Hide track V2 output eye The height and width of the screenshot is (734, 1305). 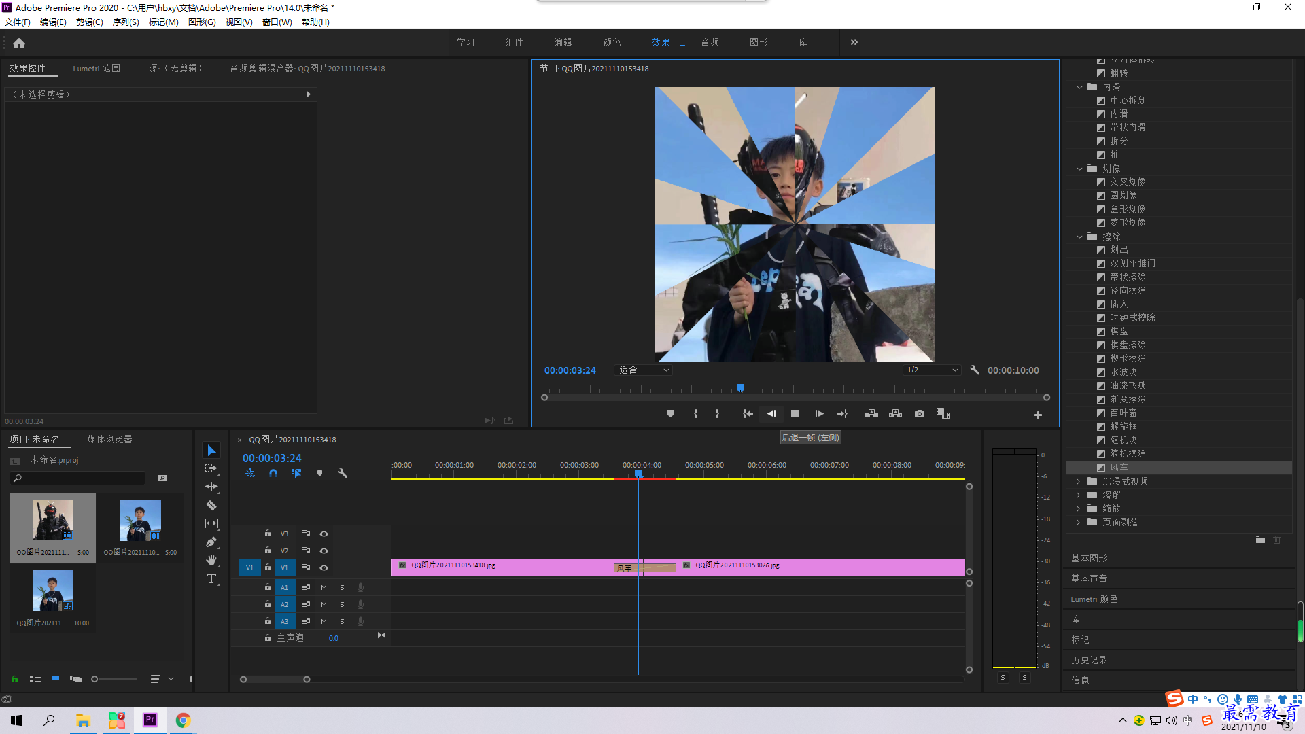click(x=324, y=550)
